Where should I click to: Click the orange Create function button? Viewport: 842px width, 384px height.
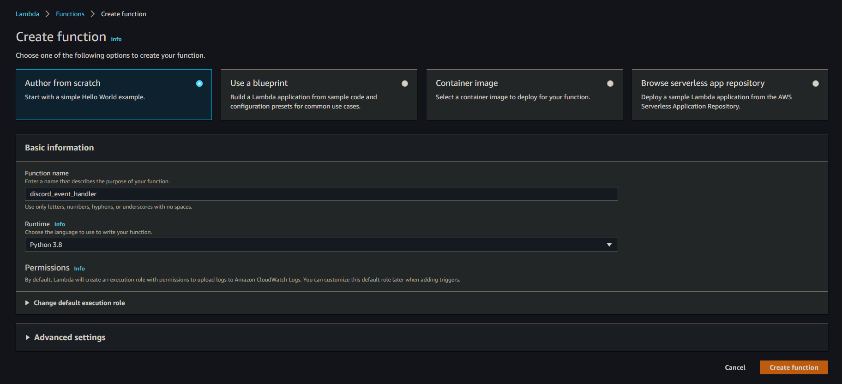pyautogui.click(x=794, y=367)
